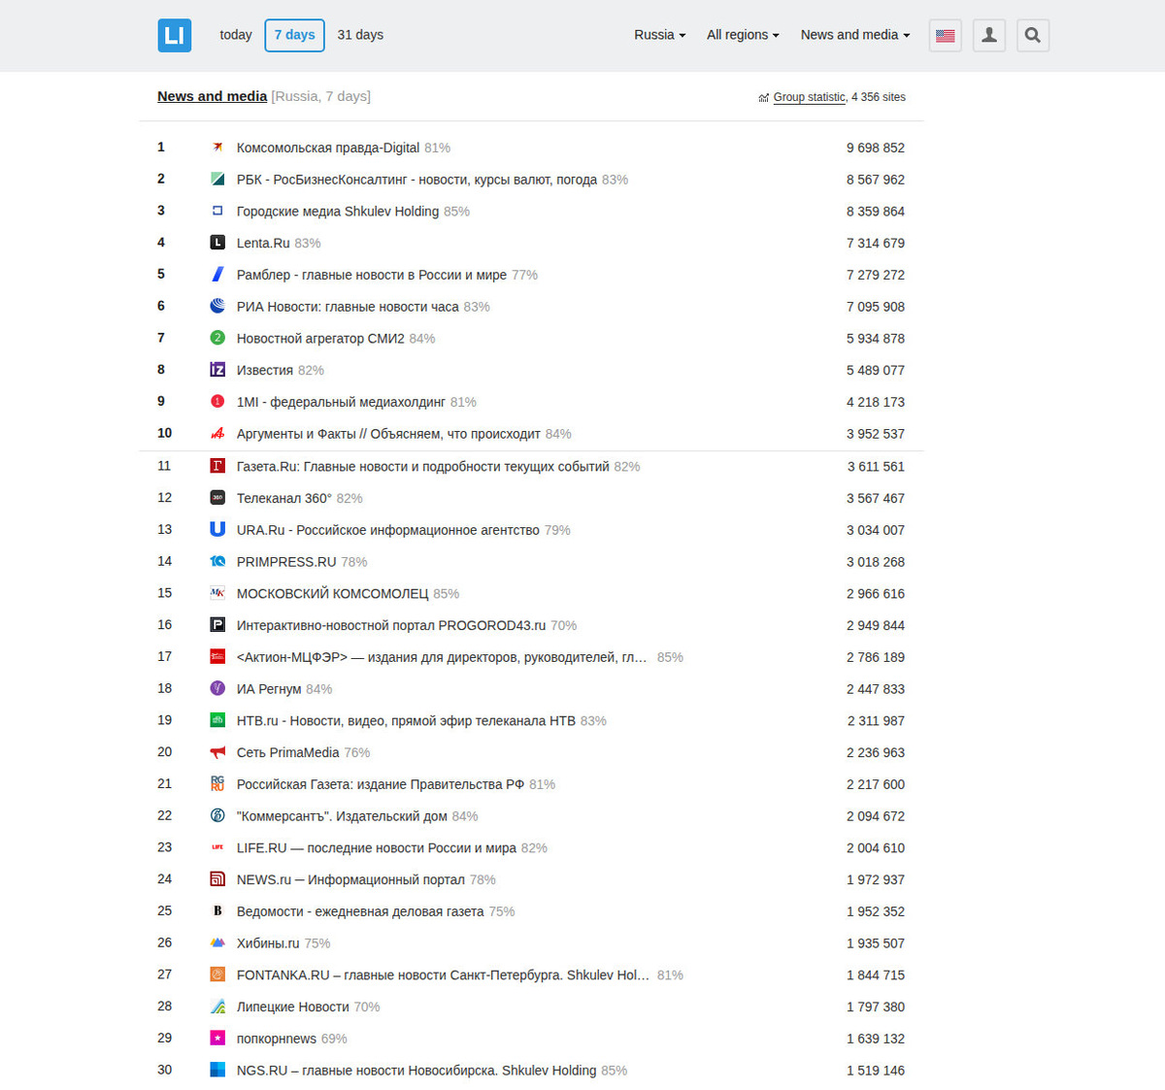Image resolution: width=1165 pixels, height=1090 pixels.
Task: Open the All regions dropdown
Action: point(743,35)
